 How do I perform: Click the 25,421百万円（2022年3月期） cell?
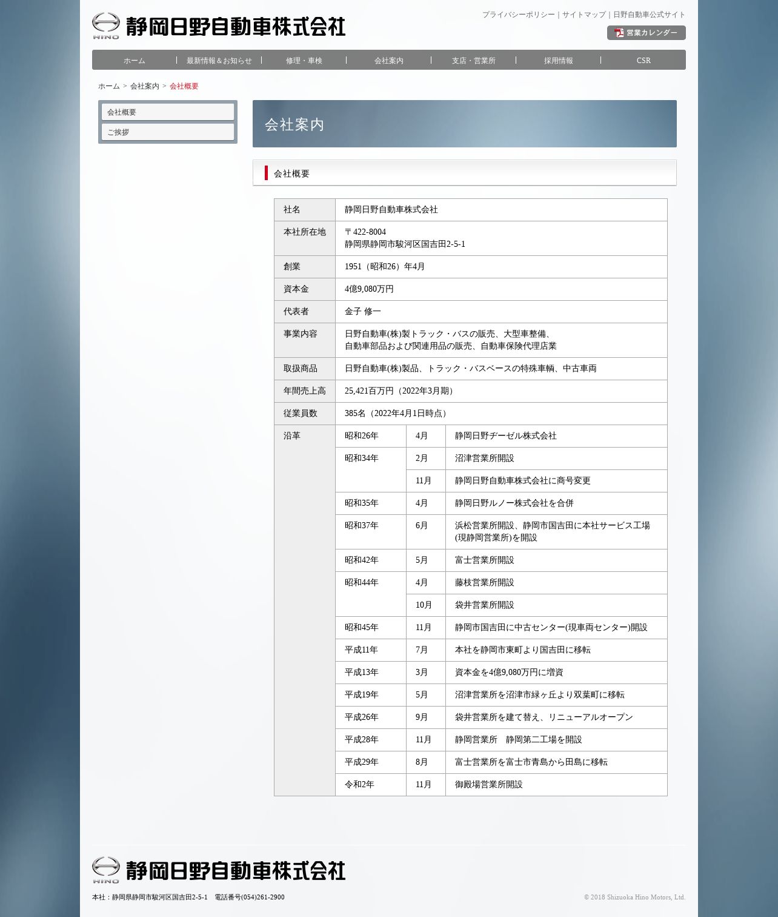tap(501, 391)
